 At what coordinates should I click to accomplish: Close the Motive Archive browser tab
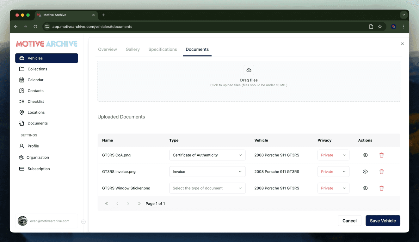(x=93, y=15)
